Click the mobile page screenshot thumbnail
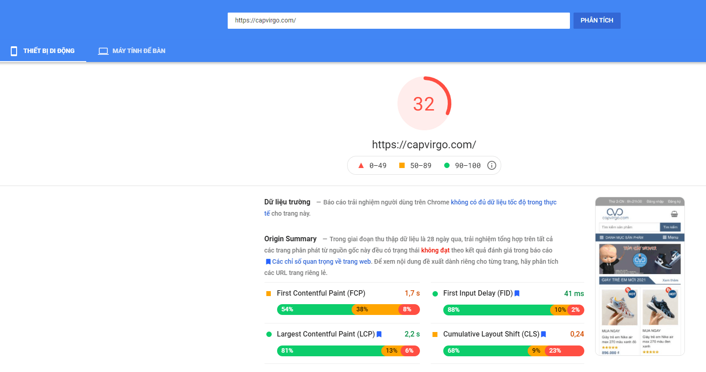 [640, 276]
